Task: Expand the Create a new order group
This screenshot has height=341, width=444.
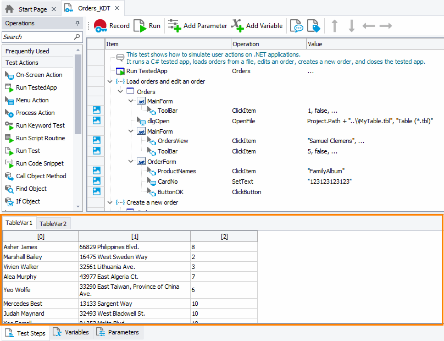Action: click(x=109, y=202)
